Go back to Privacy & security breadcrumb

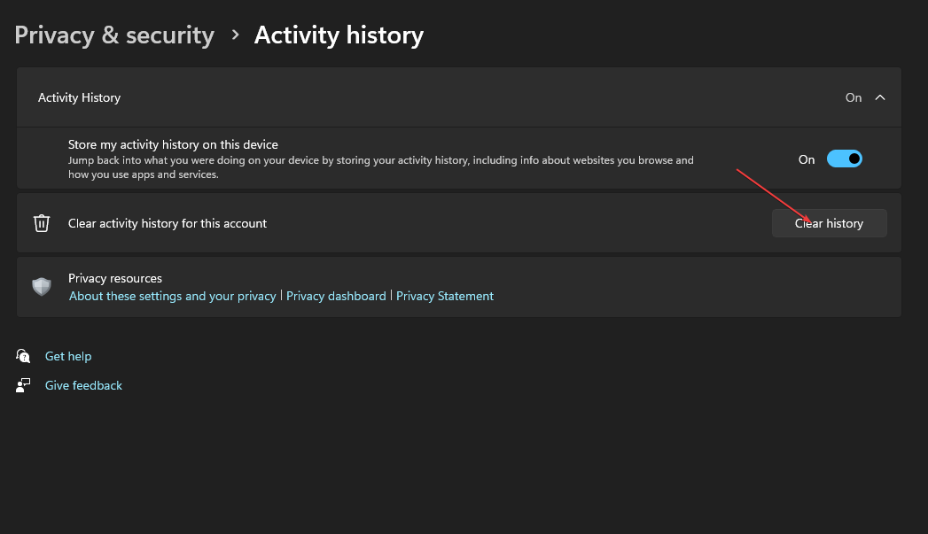[x=114, y=35]
